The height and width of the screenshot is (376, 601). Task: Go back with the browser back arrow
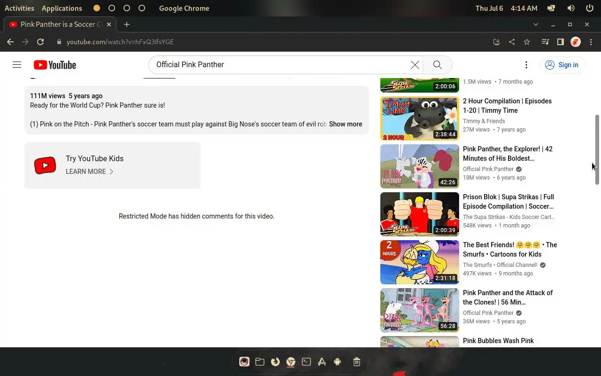10,42
